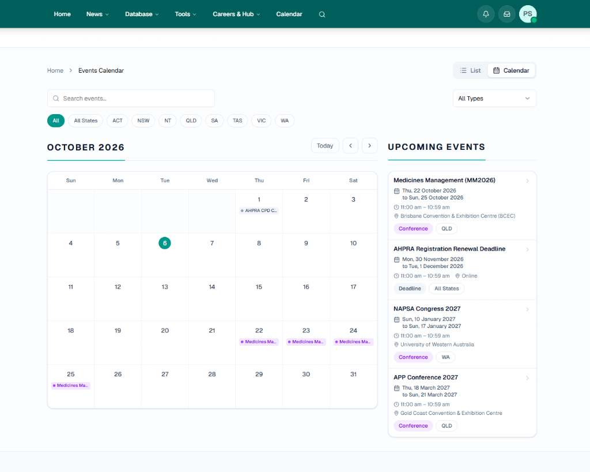The width and height of the screenshot is (590, 472).
Task: Filter events by ACT
Action: click(x=118, y=121)
